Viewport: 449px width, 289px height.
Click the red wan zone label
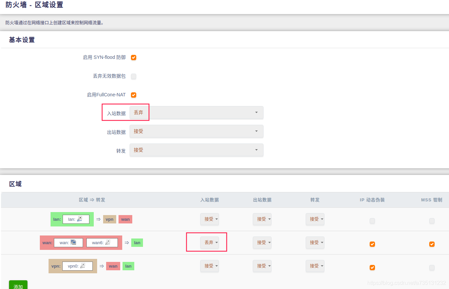coord(48,243)
